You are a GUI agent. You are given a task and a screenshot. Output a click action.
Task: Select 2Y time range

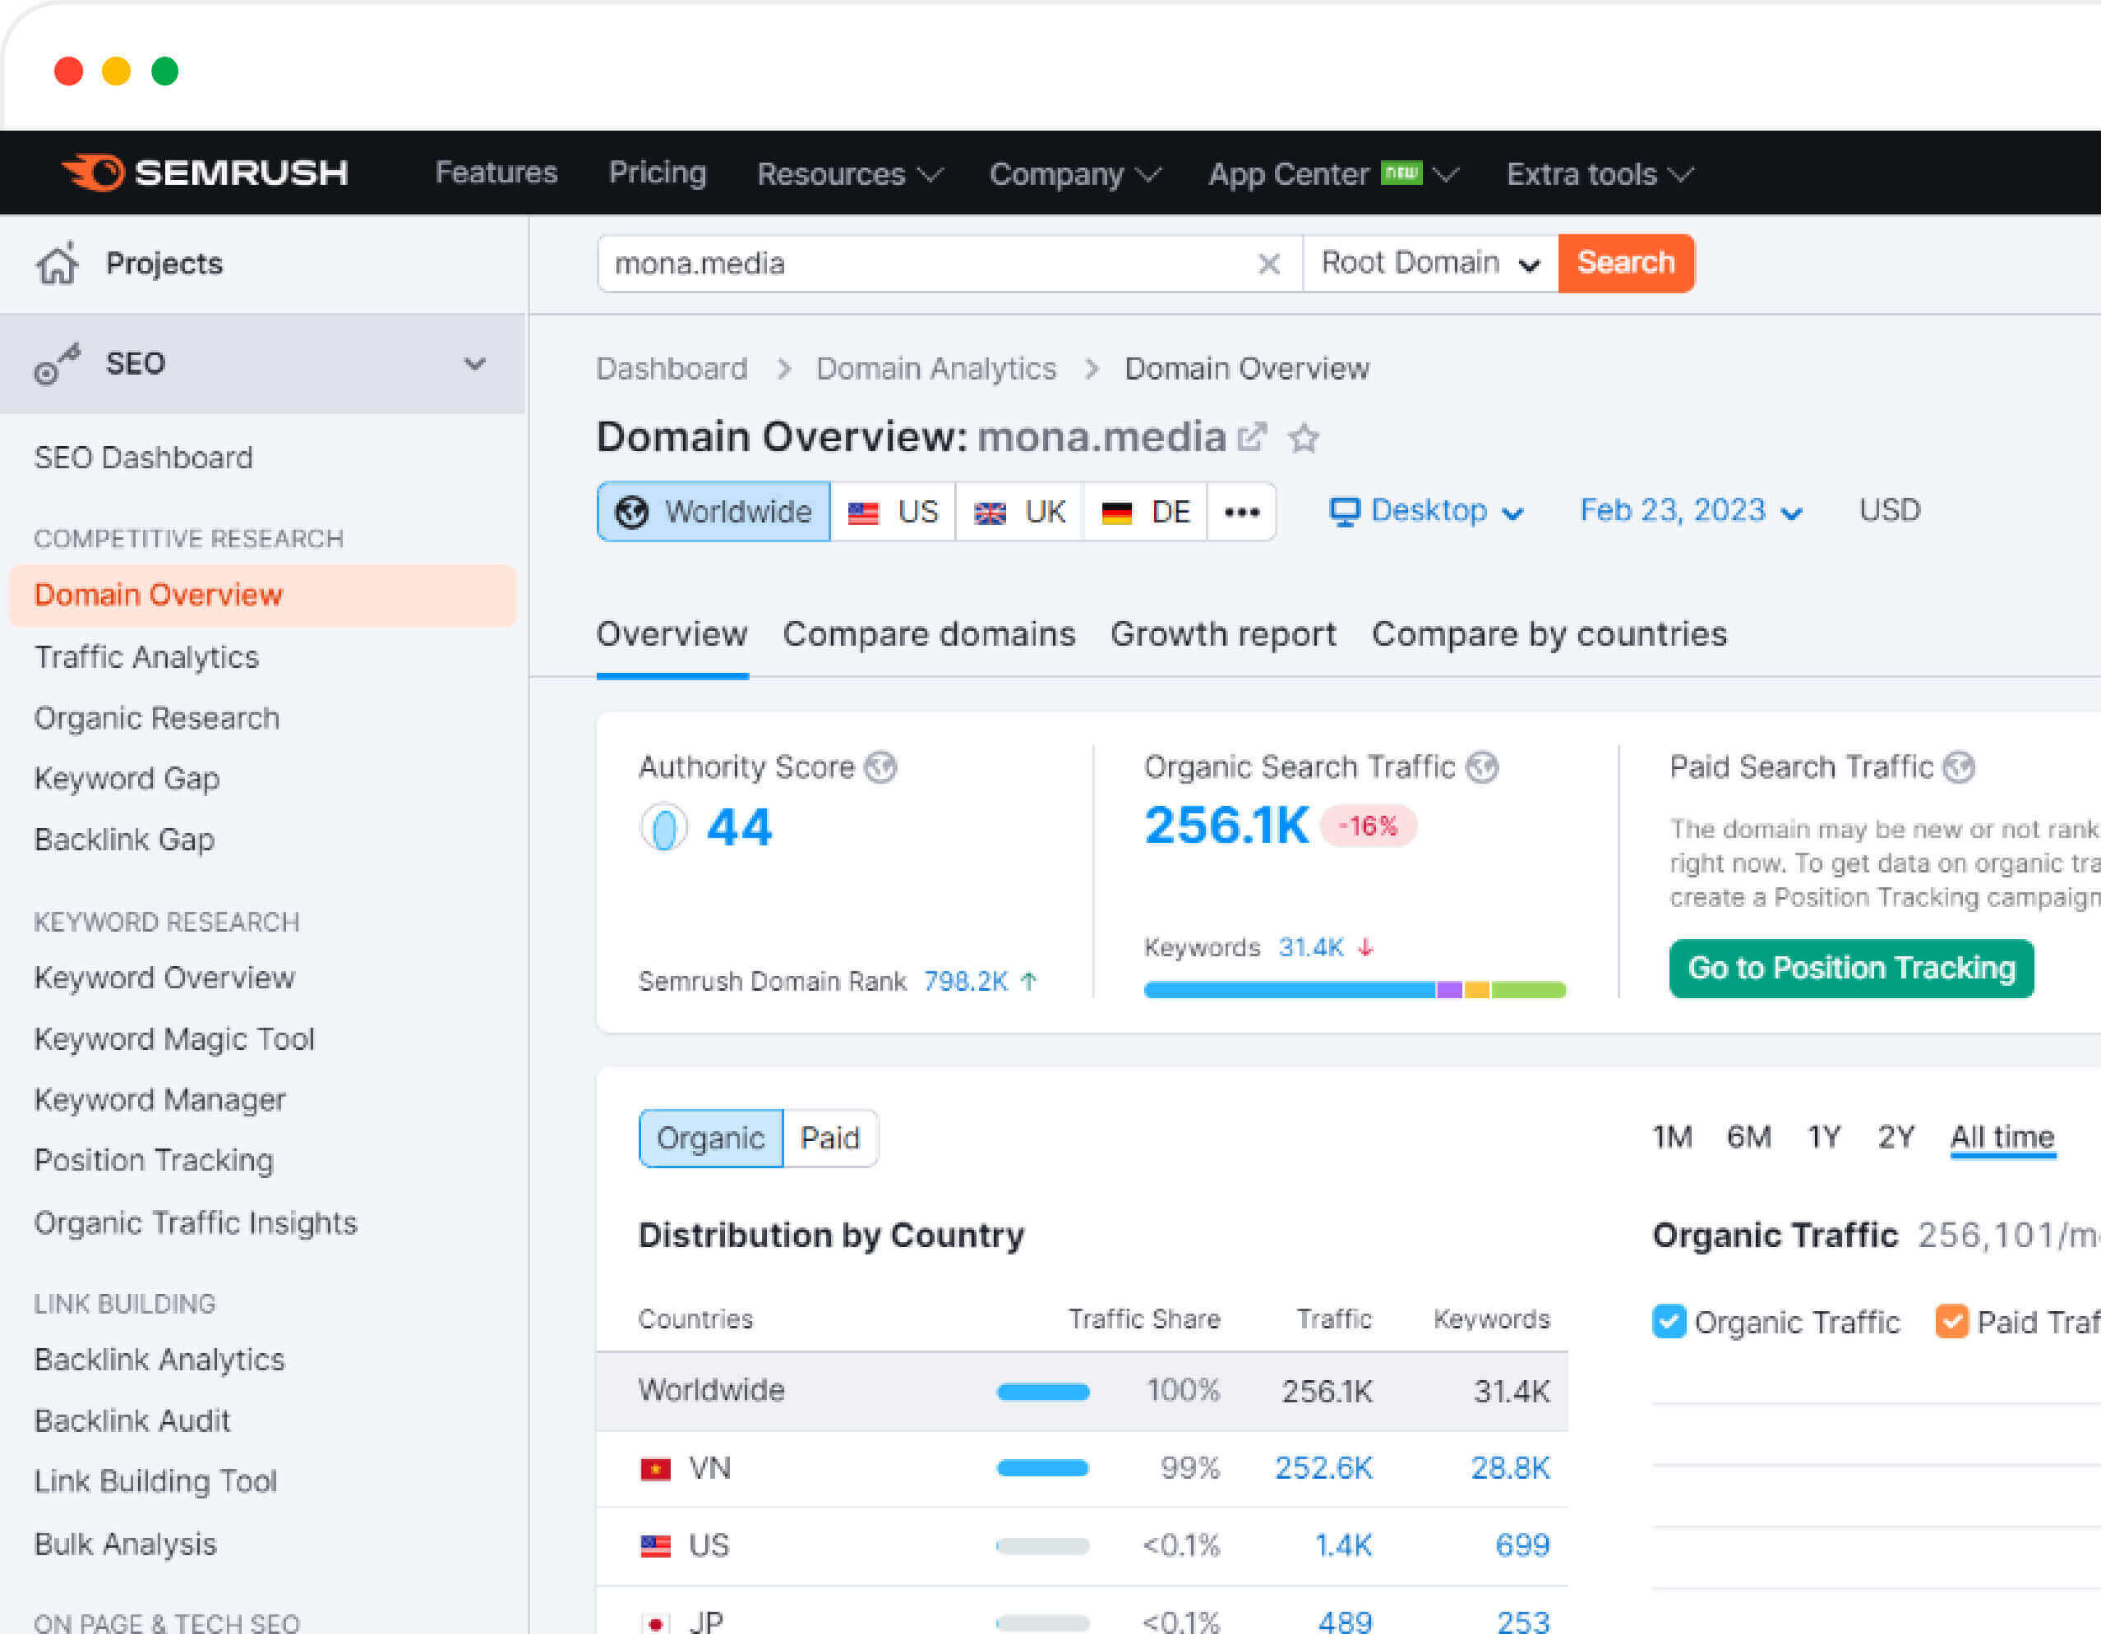pos(1896,1137)
